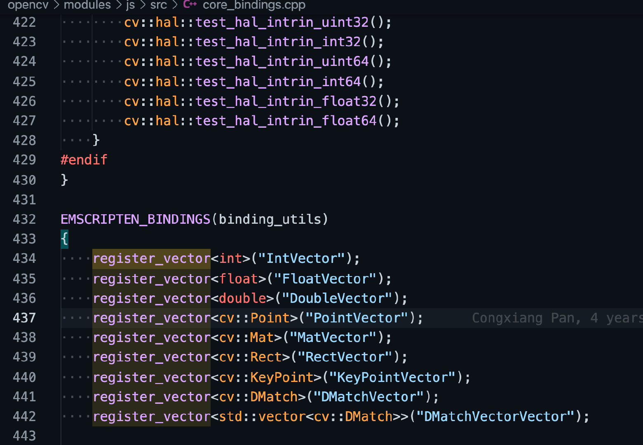The width and height of the screenshot is (643, 445).
Task: Open the "opencv" breadcrumb dropdown
Action: pyautogui.click(x=27, y=5)
